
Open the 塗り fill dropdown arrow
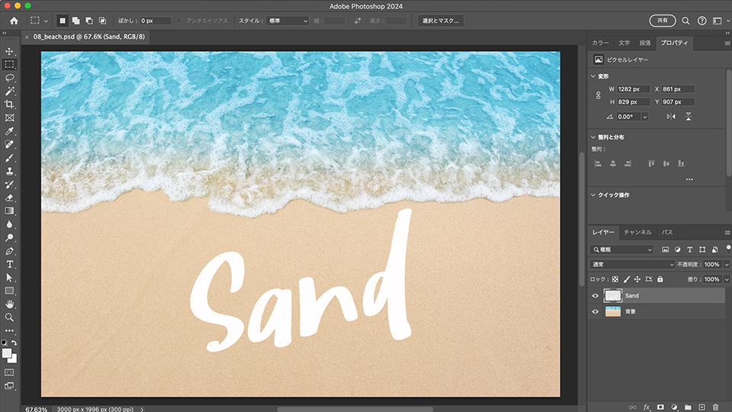point(727,279)
